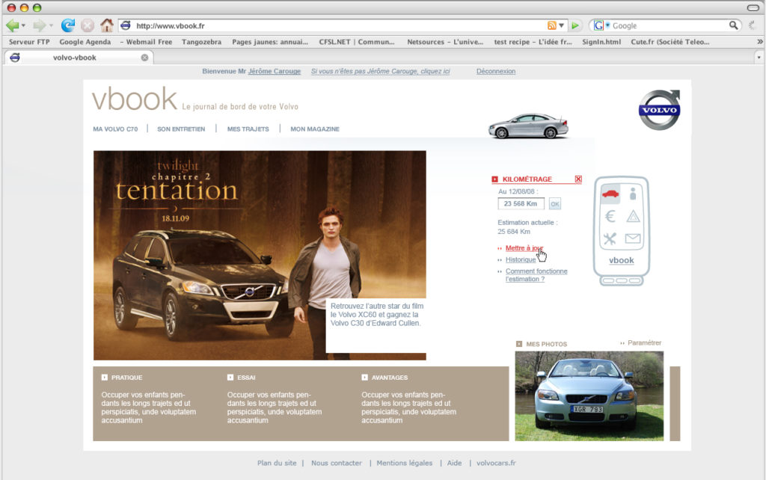This screenshot has width=766, height=480.
Task: Open the back button history dropdown
Action: [x=23, y=26]
